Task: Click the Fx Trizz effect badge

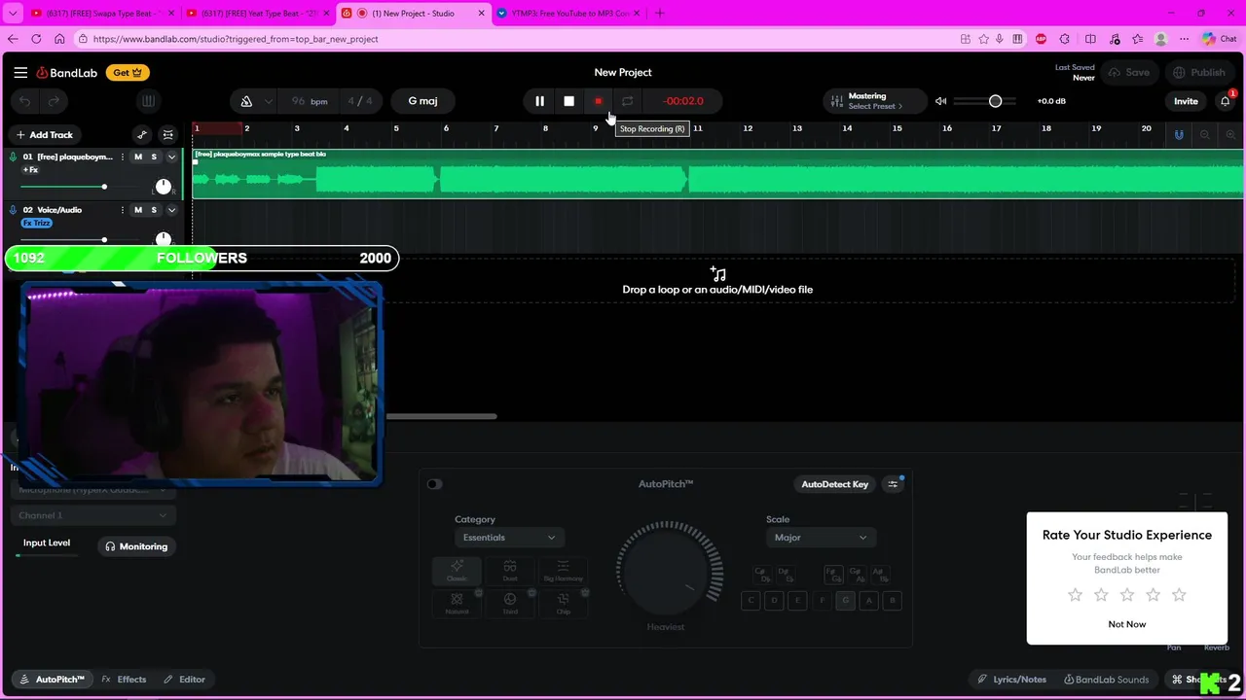Action: [37, 224]
